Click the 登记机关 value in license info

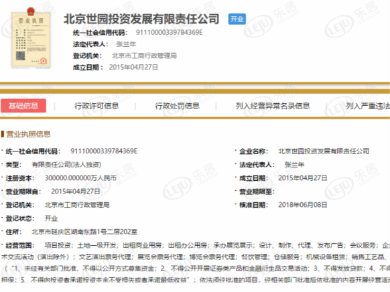point(77,205)
